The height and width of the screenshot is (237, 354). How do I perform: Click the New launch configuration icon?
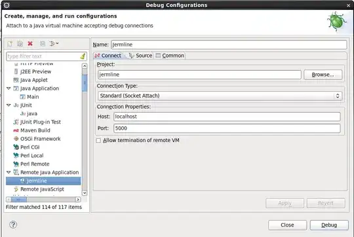(10, 43)
